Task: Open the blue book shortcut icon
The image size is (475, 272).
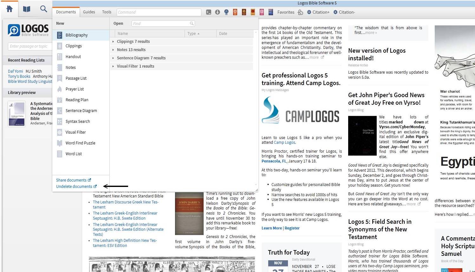Action: [x=271, y=12]
